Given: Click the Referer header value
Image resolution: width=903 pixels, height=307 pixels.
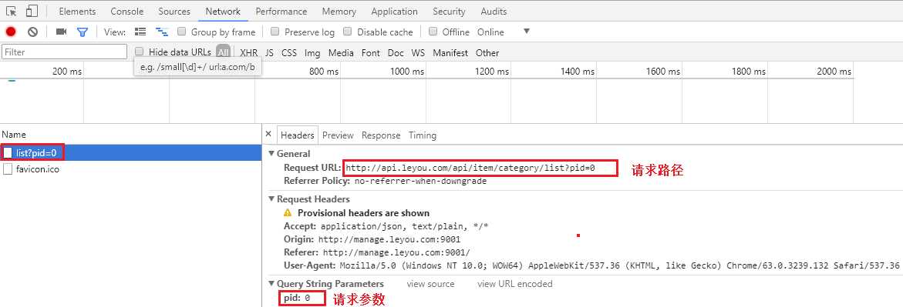Looking at the screenshot, I should [396, 252].
